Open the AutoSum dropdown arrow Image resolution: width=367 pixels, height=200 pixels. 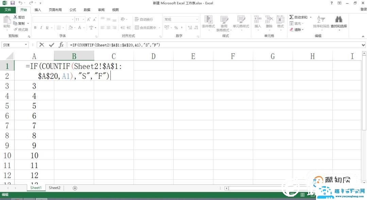click(311, 17)
